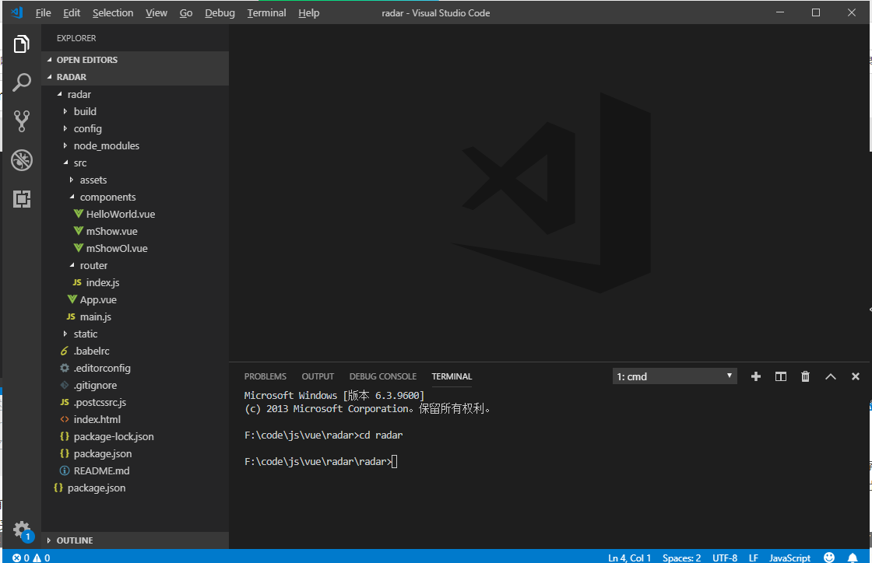Image resolution: width=872 pixels, height=563 pixels.
Task: Switch to the PROBLEMS tab
Action: point(265,376)
